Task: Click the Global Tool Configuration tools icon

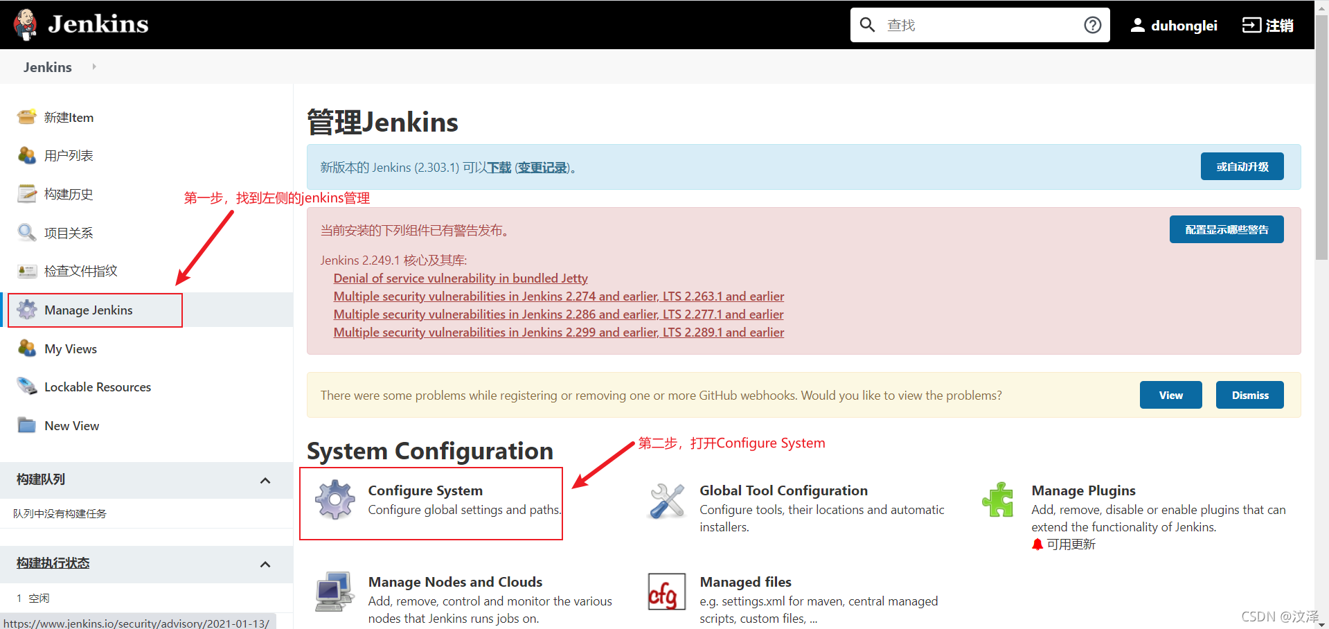Action: (667, 500)
